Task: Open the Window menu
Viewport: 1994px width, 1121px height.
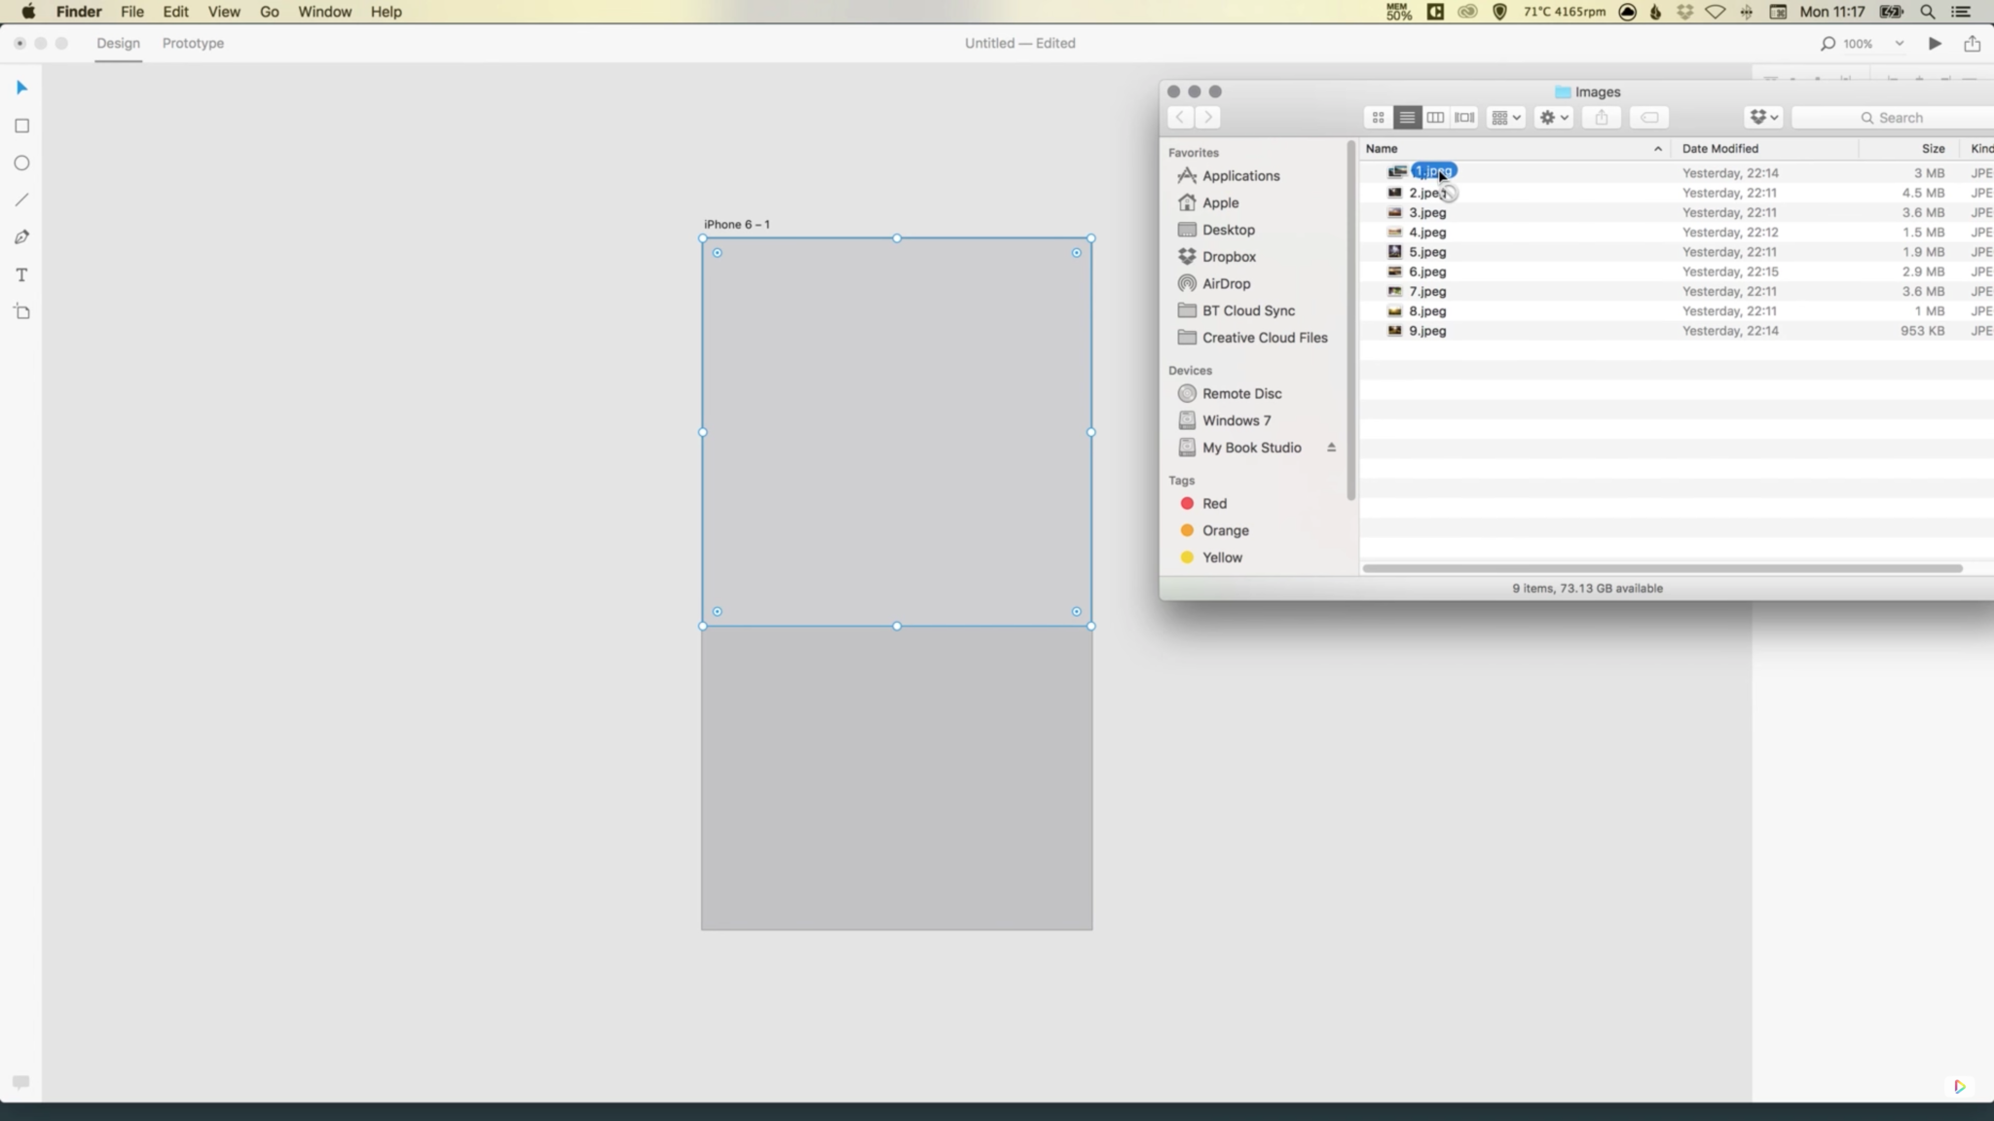Action: pos(324,12)
